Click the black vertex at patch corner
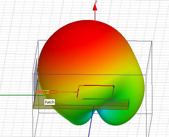This screenshot has height=137, width=169. point(113,86)
